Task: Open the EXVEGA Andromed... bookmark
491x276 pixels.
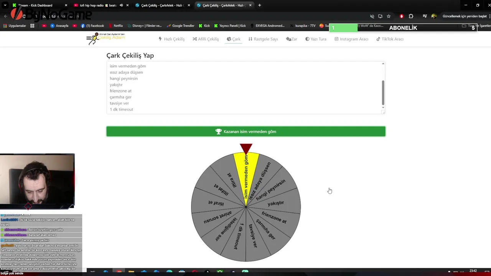Action: point(267,26)
